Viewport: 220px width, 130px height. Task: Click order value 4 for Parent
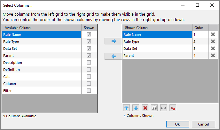[200, 56]
